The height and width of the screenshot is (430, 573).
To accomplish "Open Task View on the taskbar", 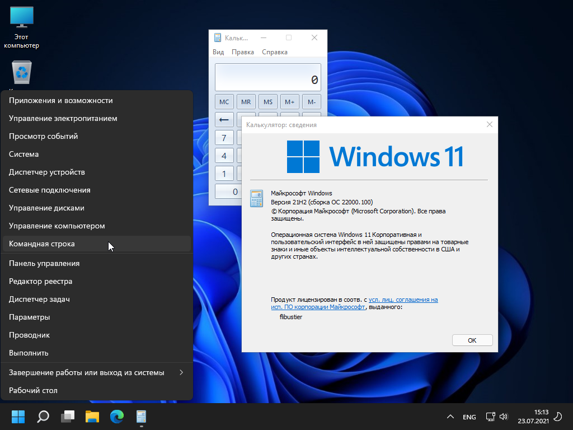I will 68,417.
